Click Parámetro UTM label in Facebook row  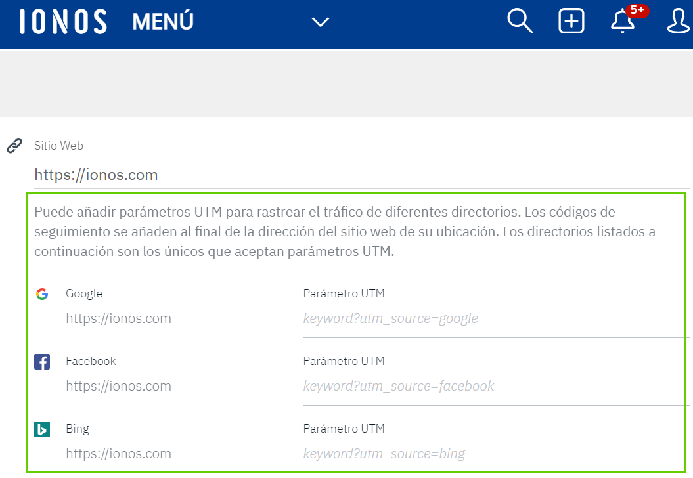click(x=344, y=361)
